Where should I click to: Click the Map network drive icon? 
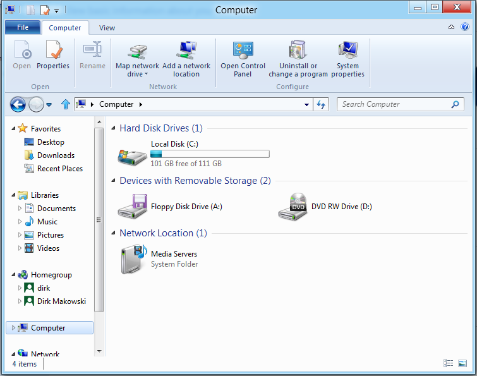[x=137, y=51]
